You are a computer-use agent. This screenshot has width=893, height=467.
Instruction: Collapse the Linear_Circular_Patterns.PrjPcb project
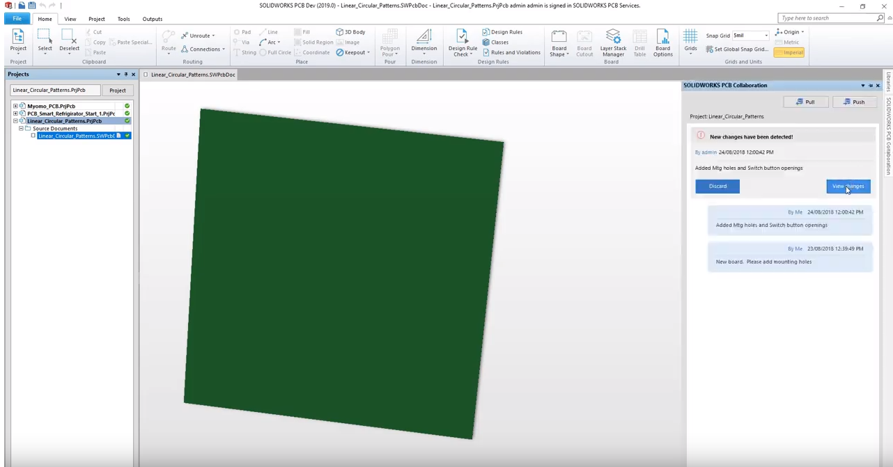coord(15,121)
